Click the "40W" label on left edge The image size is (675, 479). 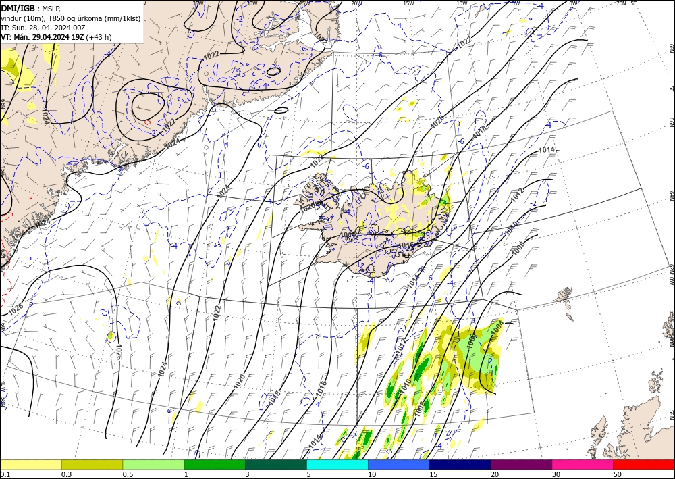(x=3, y=386)
